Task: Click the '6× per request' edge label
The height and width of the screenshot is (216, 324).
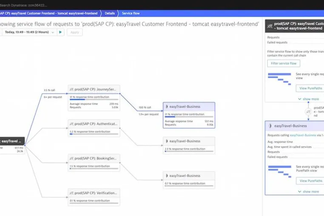Action: pyautogui.click(x=53, y=97)
